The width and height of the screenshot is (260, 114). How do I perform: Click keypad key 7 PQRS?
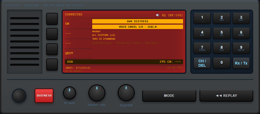point(202,48)
